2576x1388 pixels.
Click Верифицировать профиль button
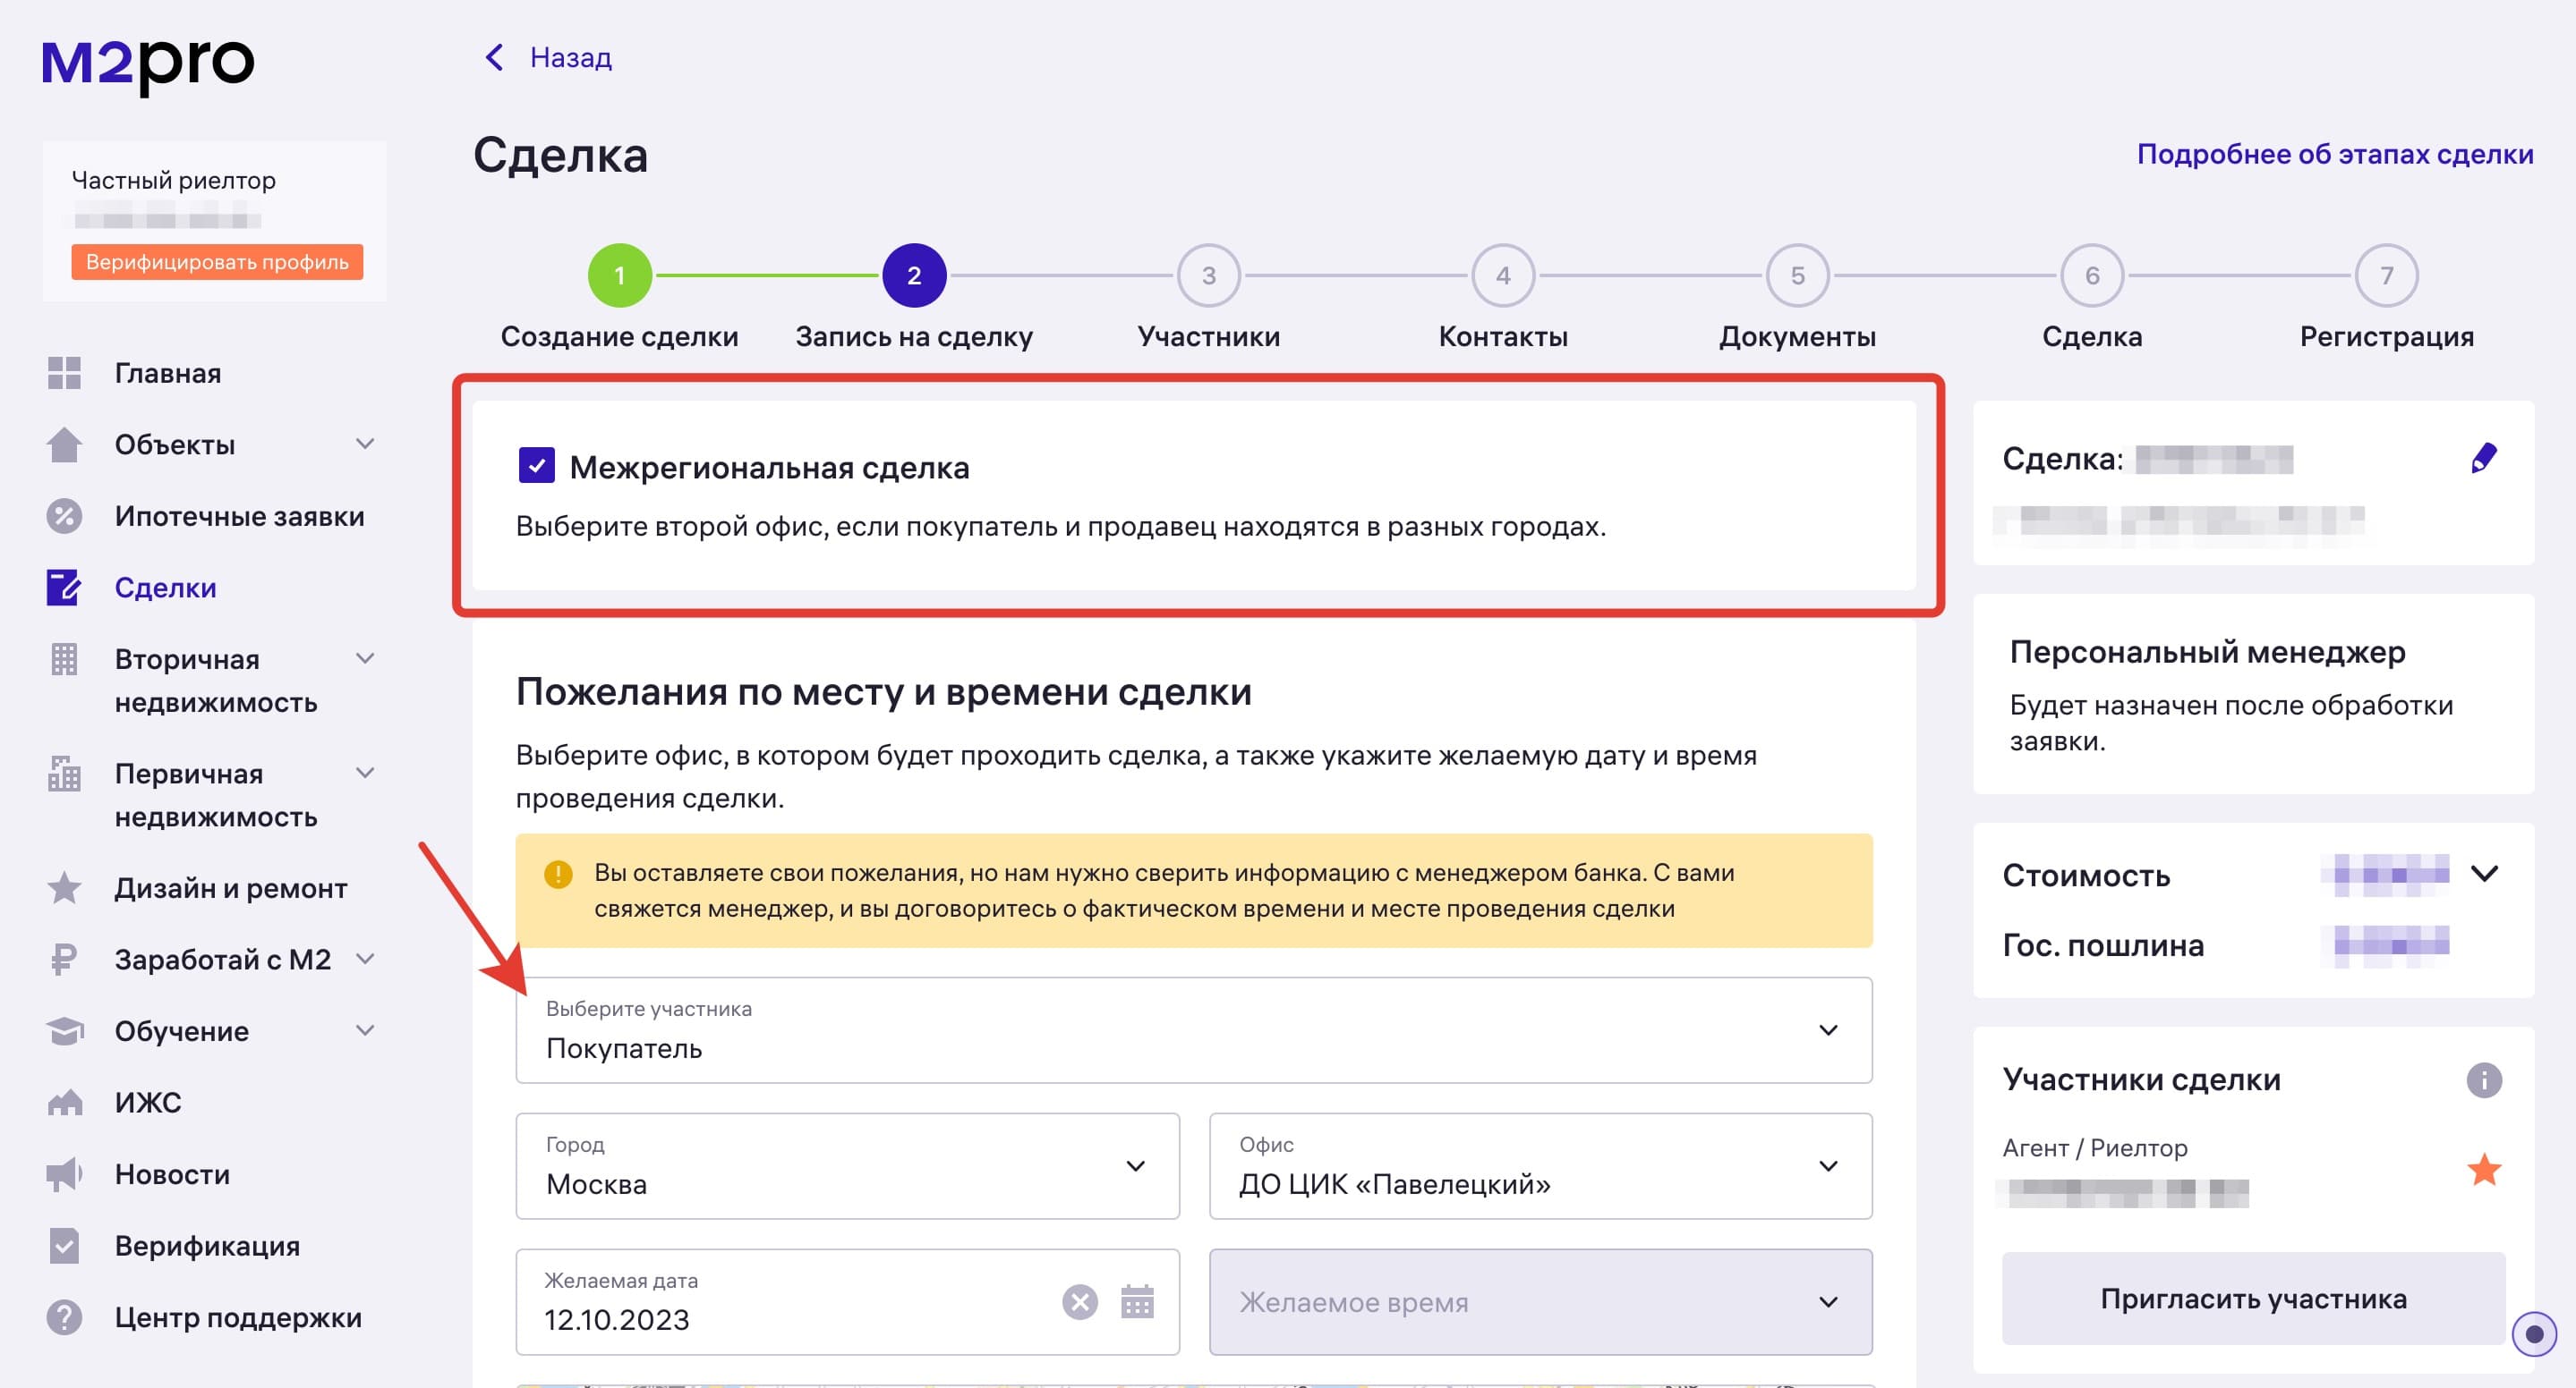tap(217, 262)
